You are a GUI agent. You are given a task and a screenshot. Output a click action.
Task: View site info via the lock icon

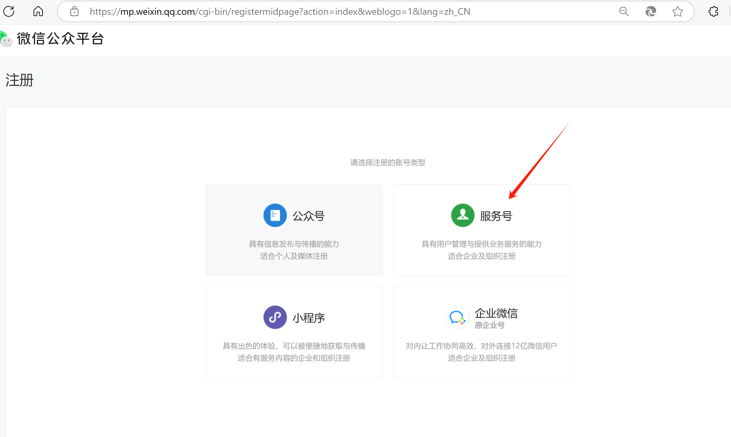pyautogui.click(x=74, y=11)
